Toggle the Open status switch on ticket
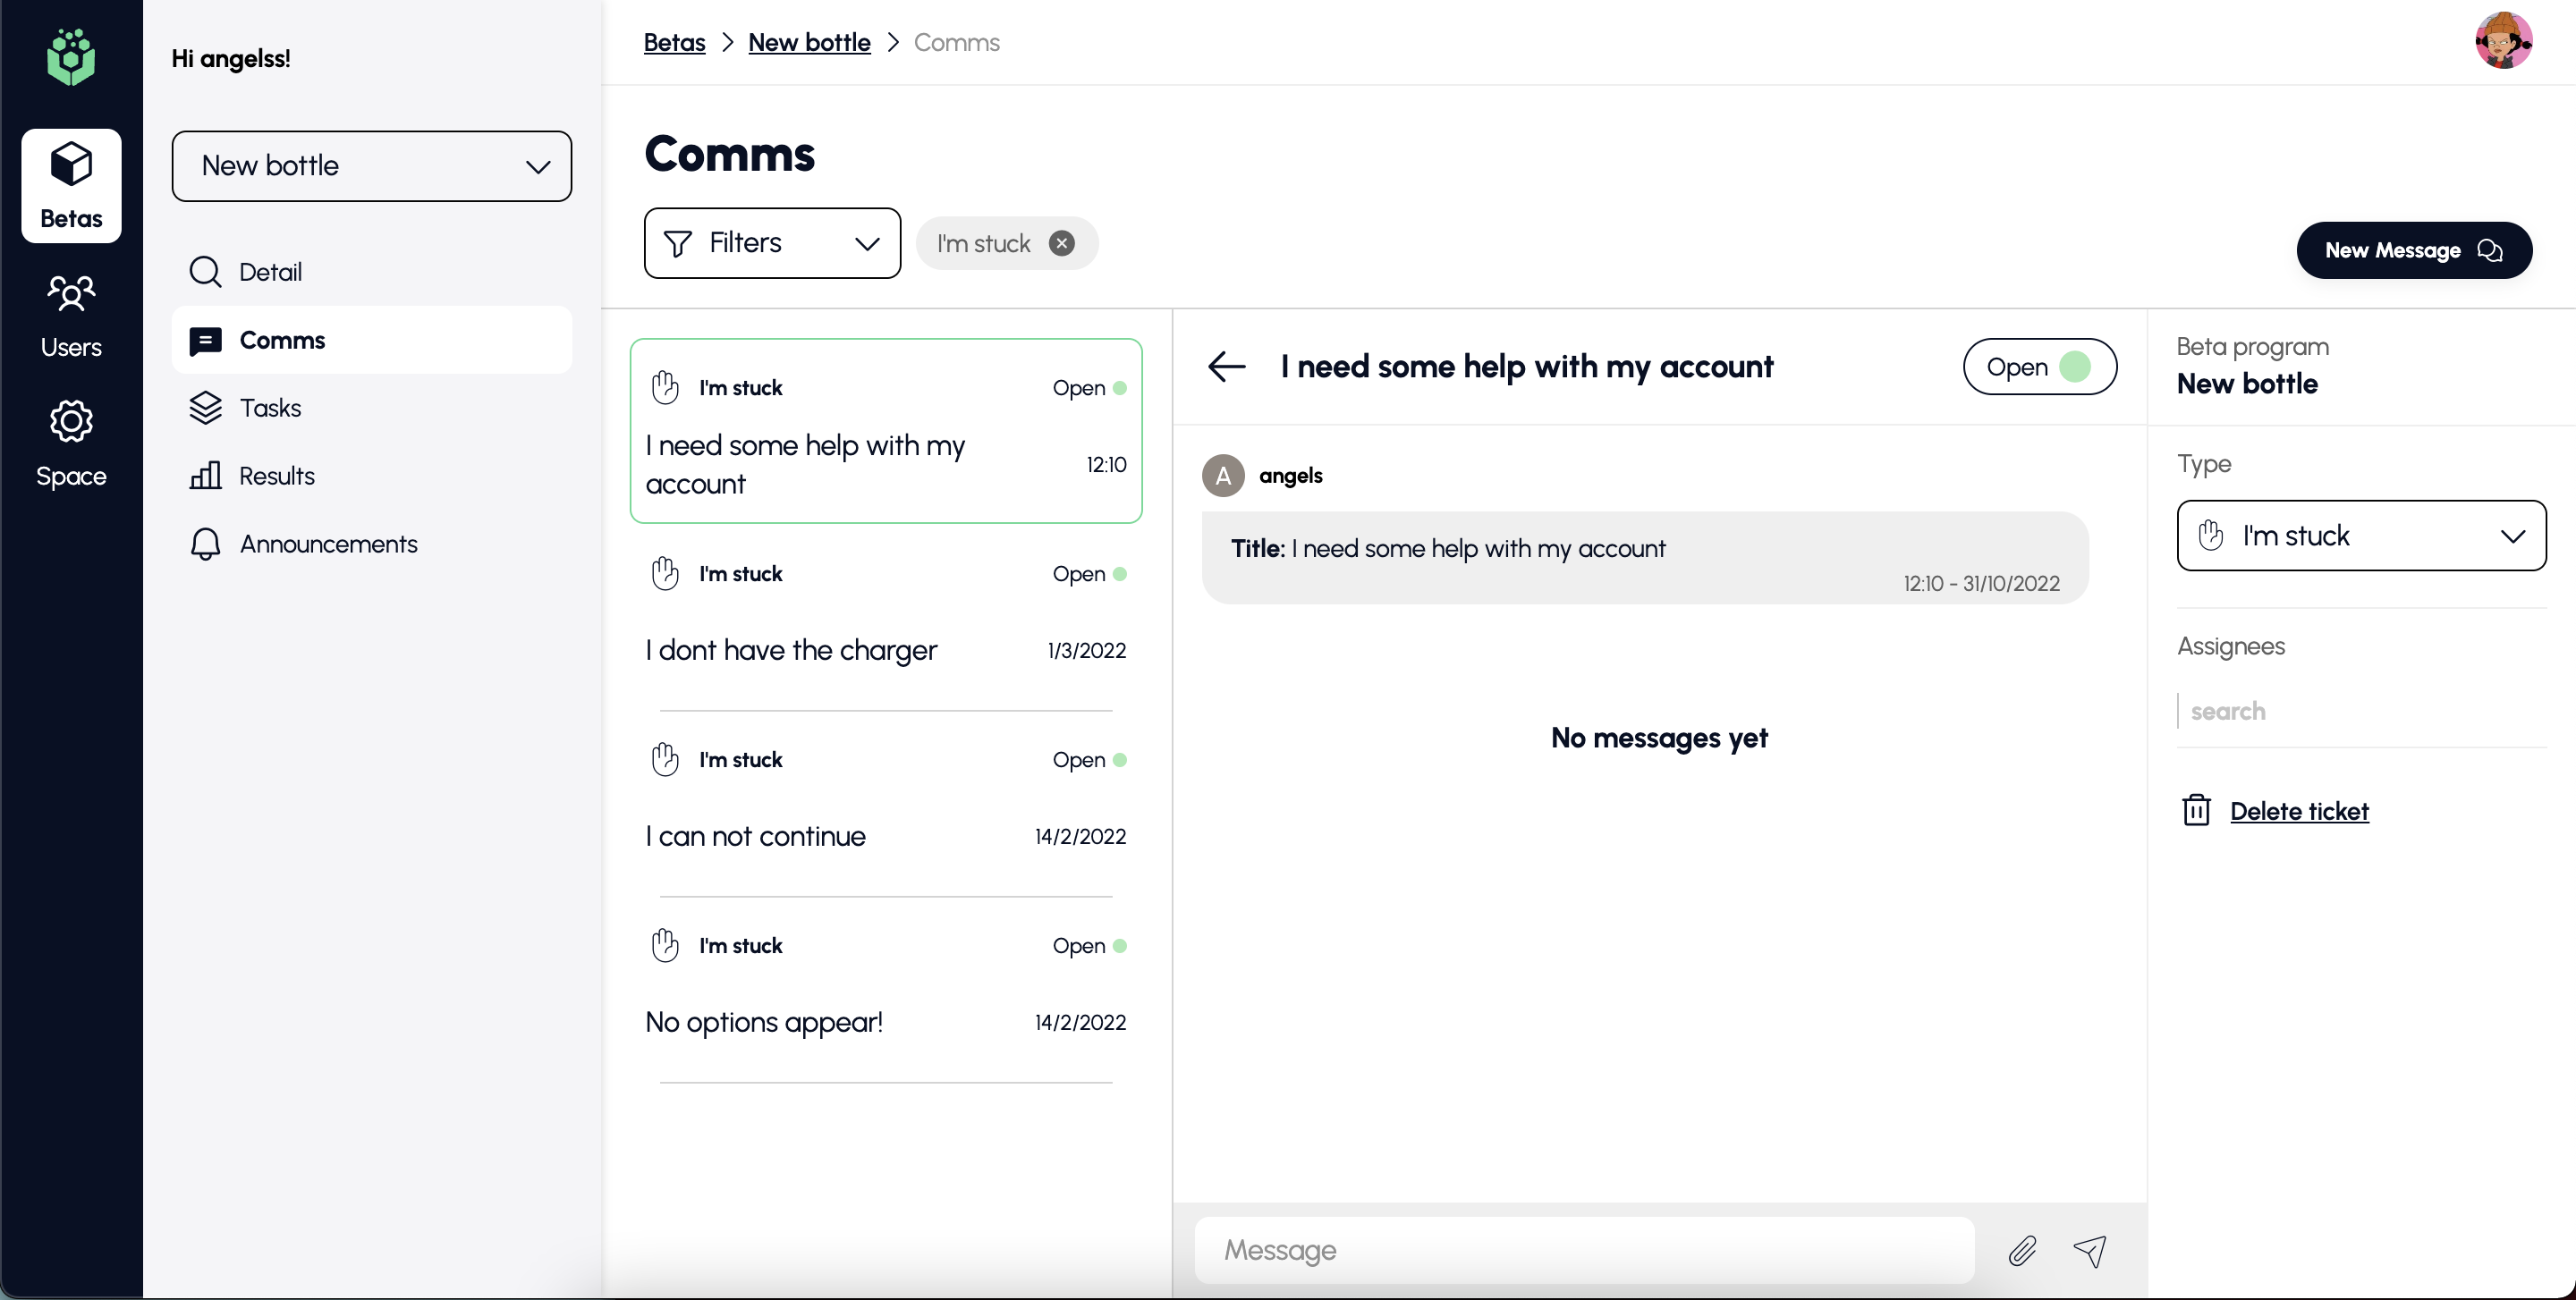The width and height of the screenshot is (2576, 1300). pos(2040,367)
